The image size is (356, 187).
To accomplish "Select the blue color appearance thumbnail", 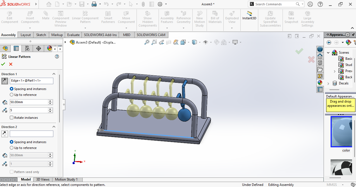I will pos(341,132).
